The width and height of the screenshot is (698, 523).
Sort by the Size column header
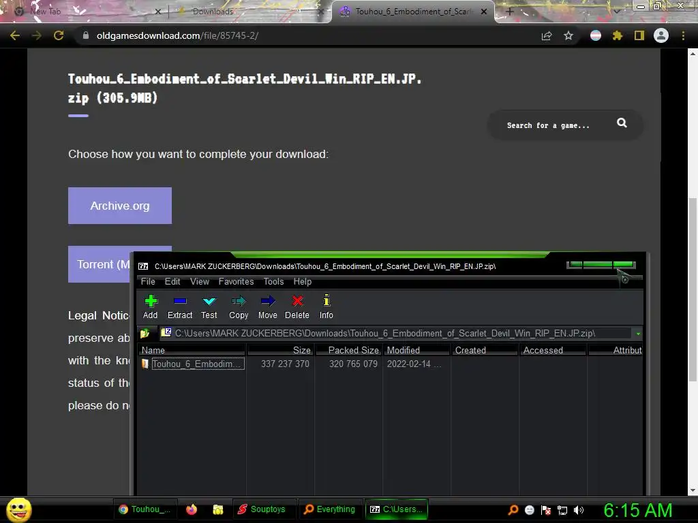[x=280, y=350]
